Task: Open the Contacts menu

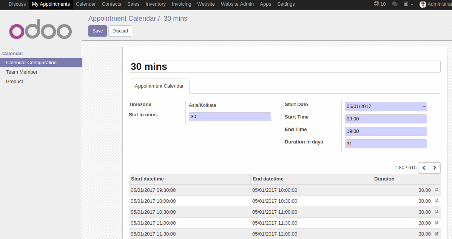Action: click(x=111, y=4)
